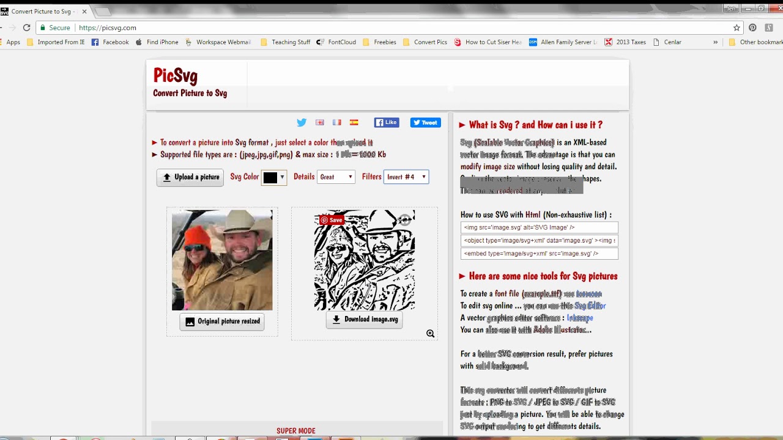This screenshot has width=783, height=440.
Task: Click the Facebook Like button
Action: point(387,122)
